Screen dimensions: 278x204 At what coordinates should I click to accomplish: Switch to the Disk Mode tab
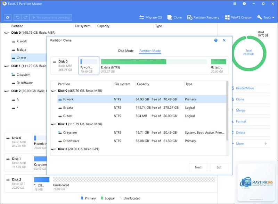click(x=126, y=51)
